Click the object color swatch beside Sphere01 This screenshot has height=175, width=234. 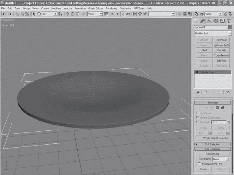point(230,27)
